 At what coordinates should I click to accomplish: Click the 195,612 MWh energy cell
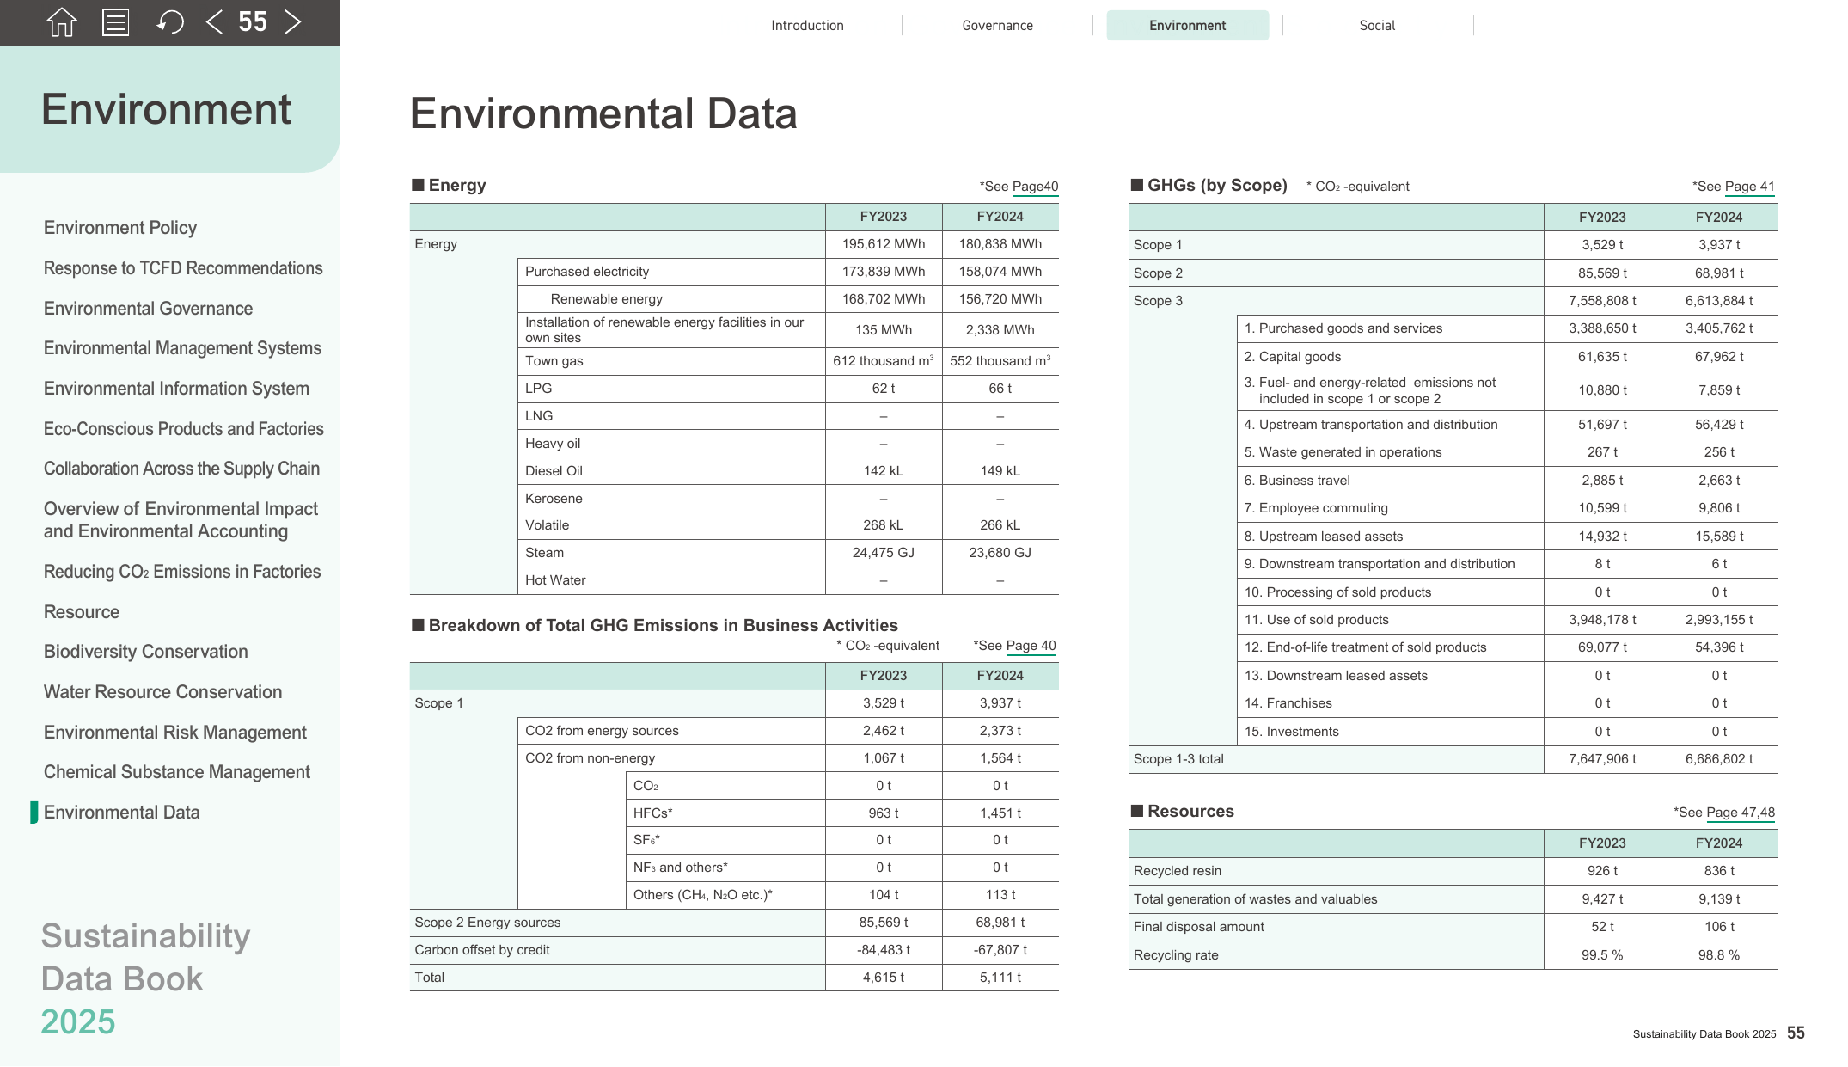point(884,244)
